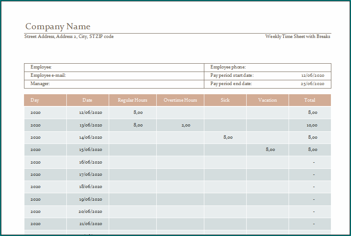Select the date cell 16/06/2020

(87, 162)
